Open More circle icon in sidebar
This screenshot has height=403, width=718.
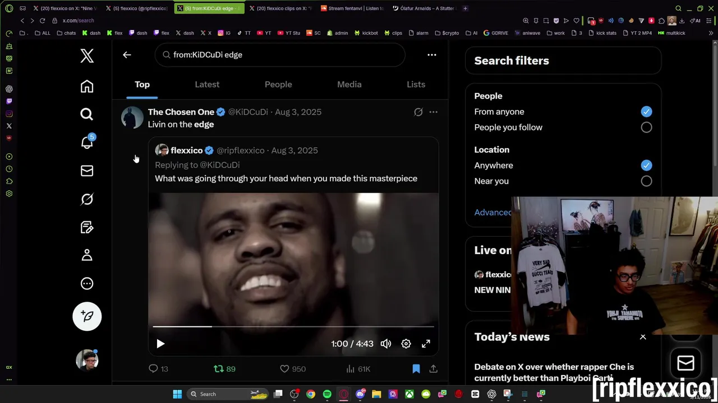tap(87, 283)
